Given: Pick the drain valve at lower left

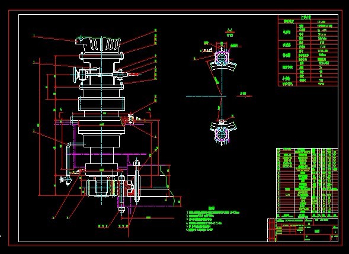Looking at the screenshot, I should click(65, 179).
